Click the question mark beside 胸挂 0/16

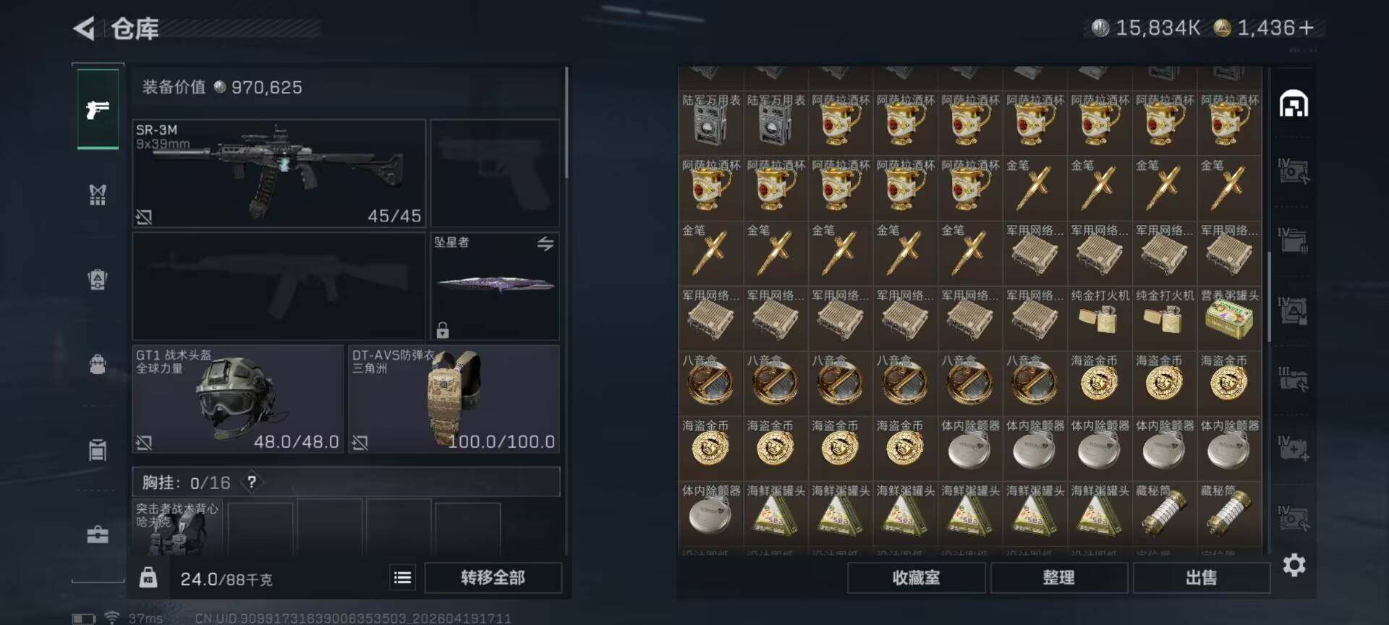pos(251,482)
